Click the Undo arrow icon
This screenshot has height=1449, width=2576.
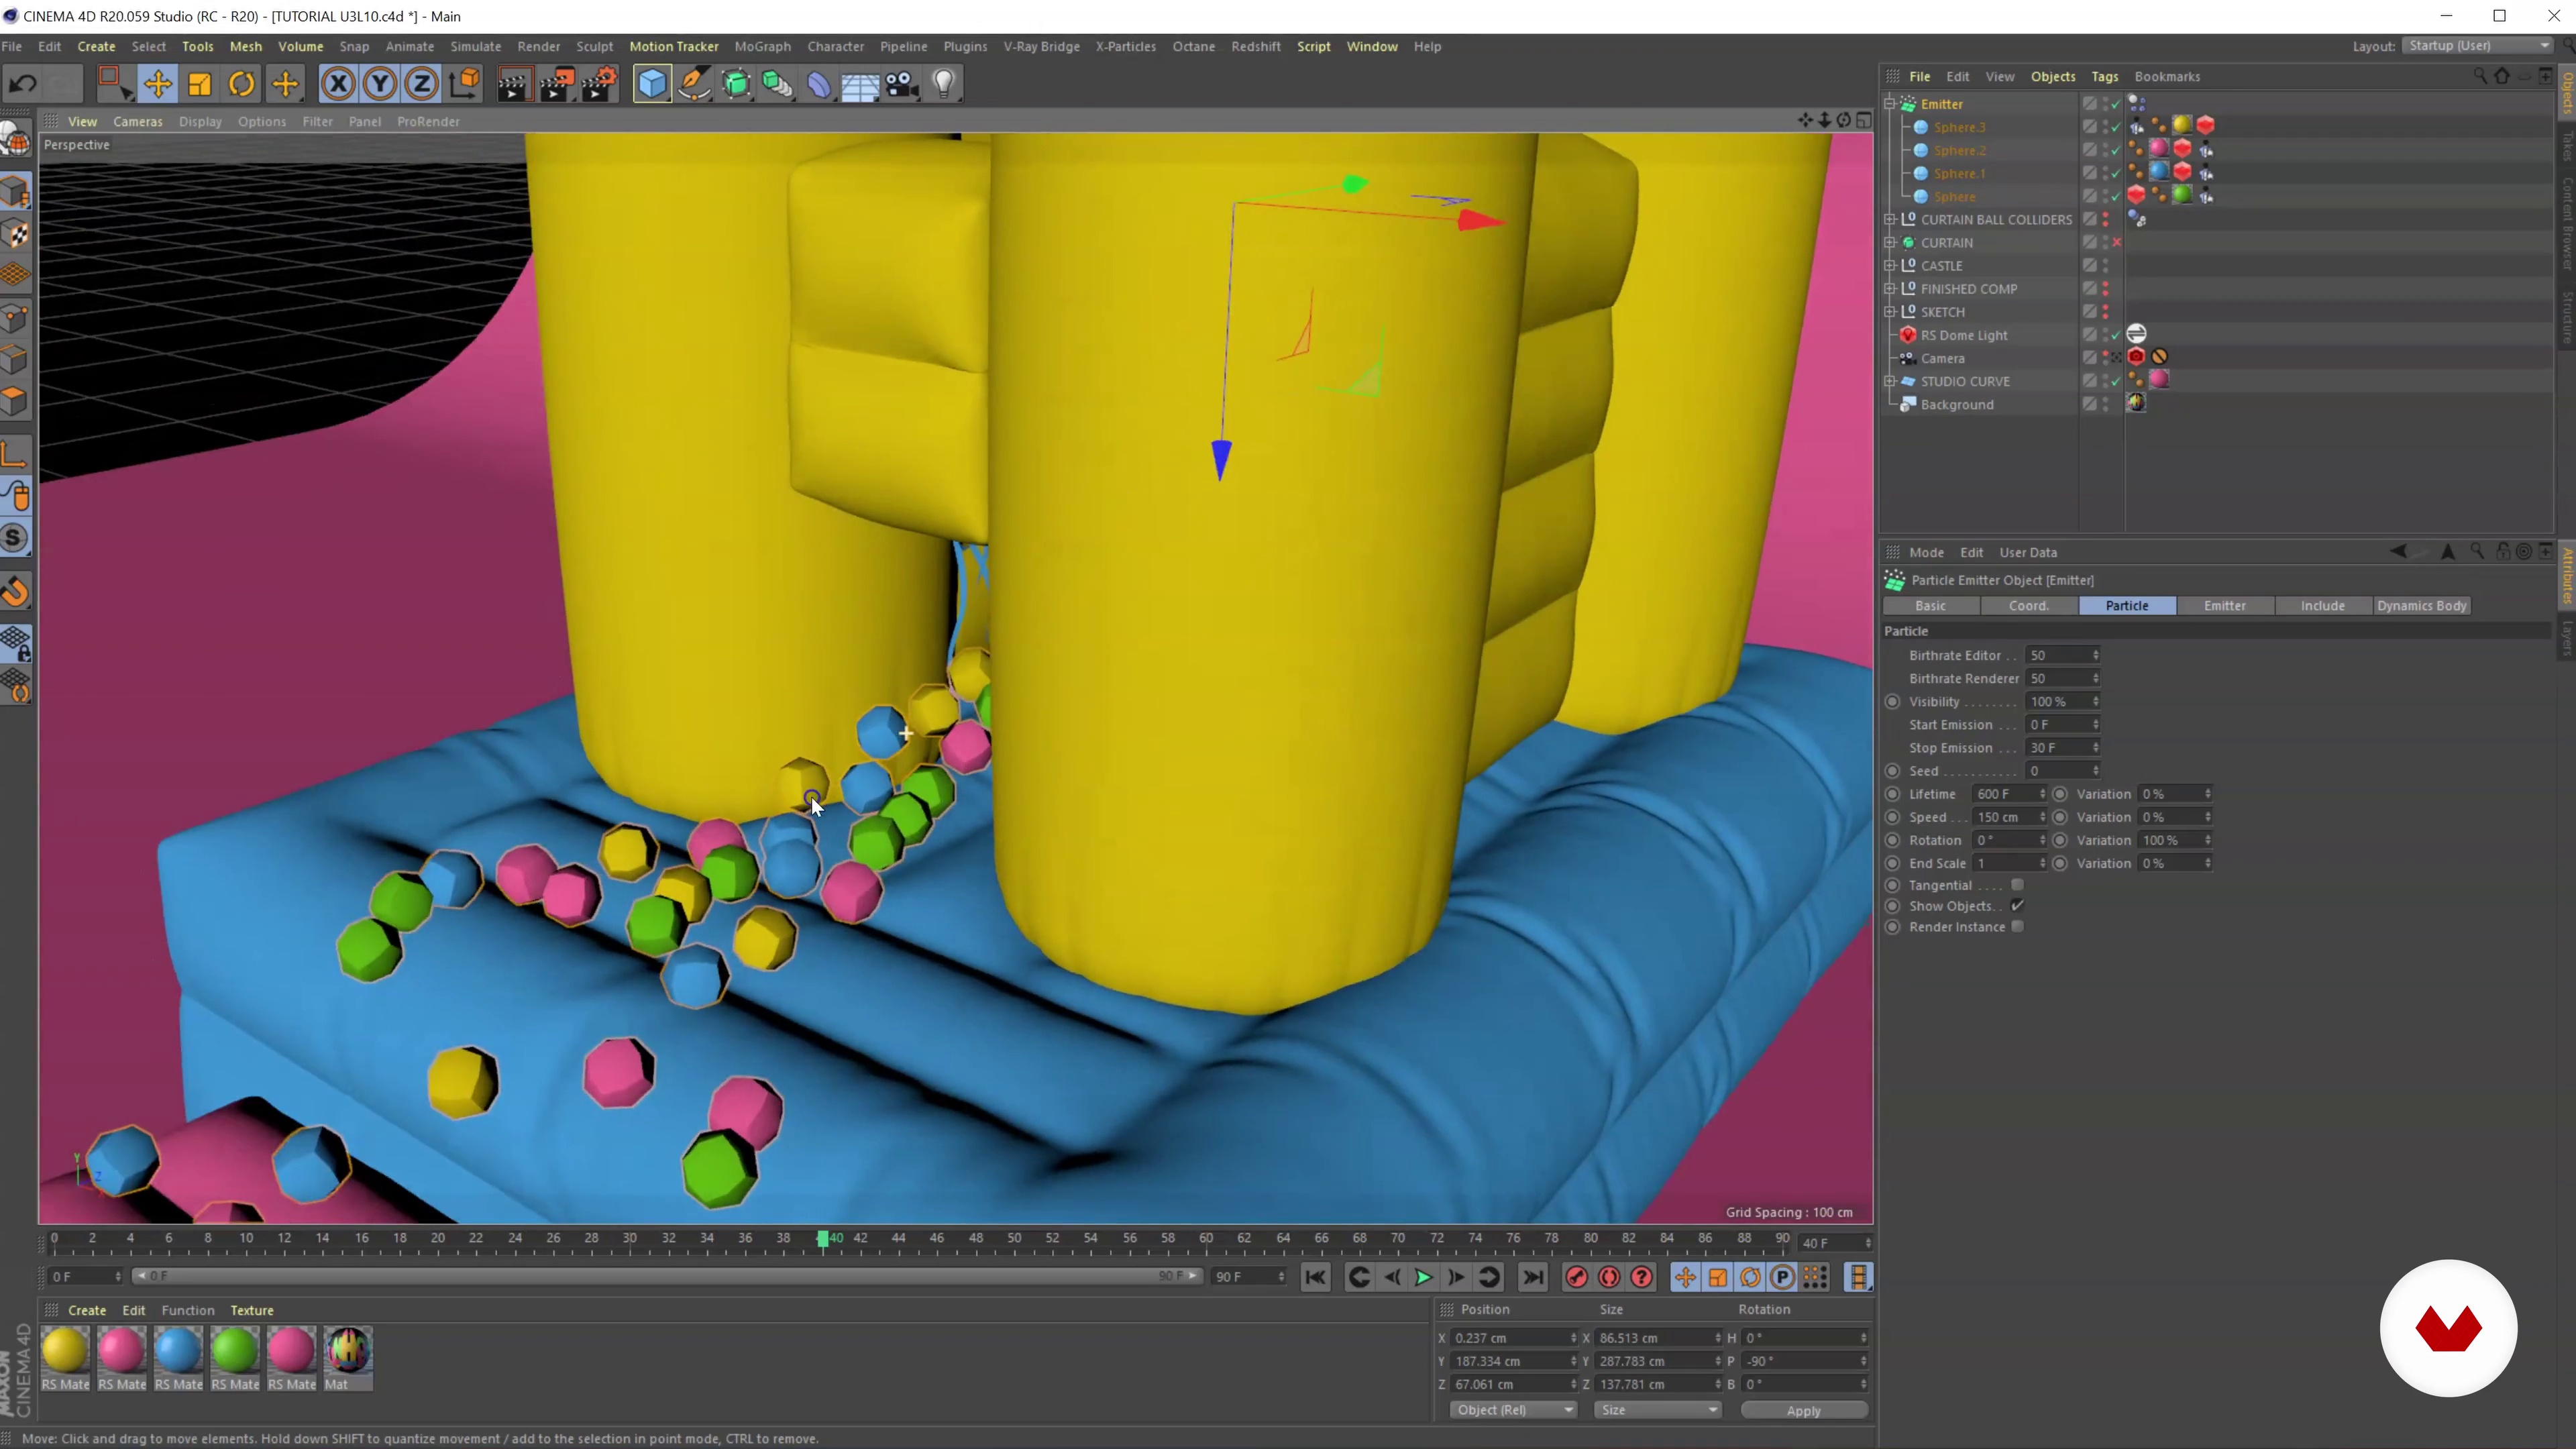pos(23,84)
